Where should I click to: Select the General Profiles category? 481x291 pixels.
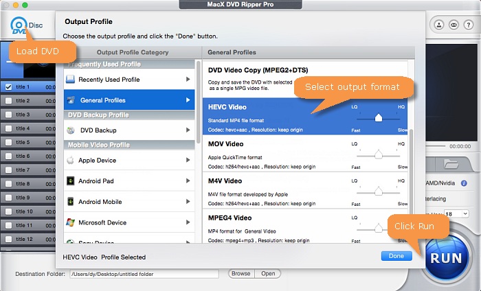point(129,100)
